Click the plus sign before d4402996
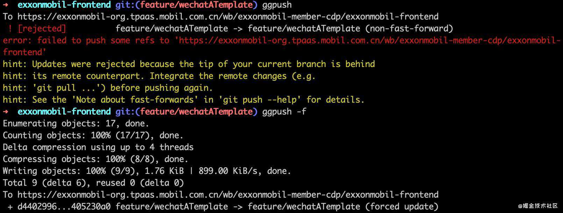The height and width of the screenshot is (213, 563). [10, 207]
